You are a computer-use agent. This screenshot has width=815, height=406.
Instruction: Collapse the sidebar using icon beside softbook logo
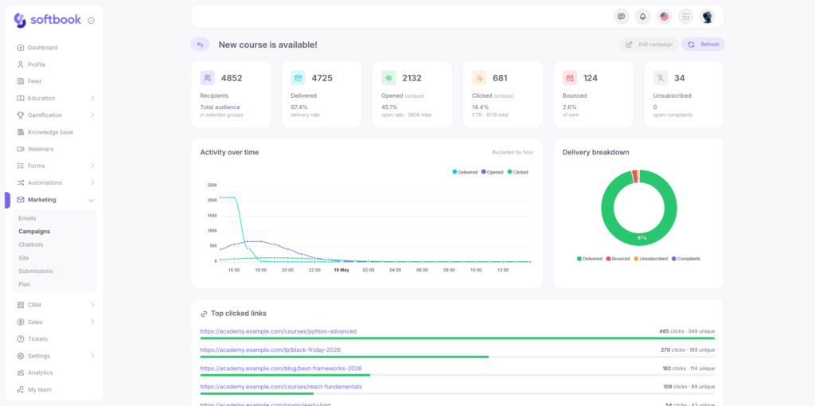click(91, 21)
